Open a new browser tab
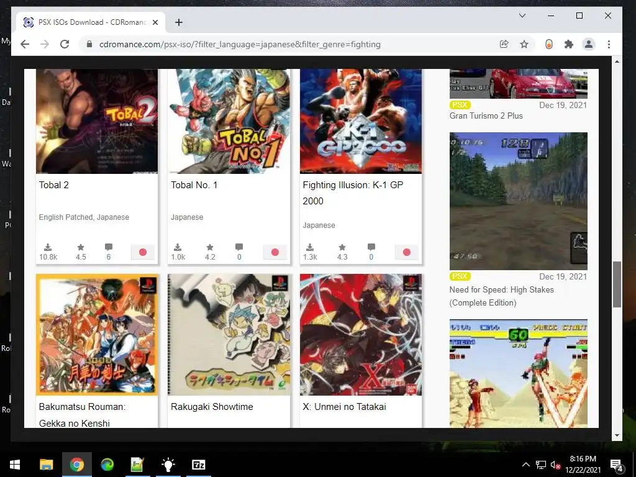This screenshot has height=477, width=636. (178, 22)
